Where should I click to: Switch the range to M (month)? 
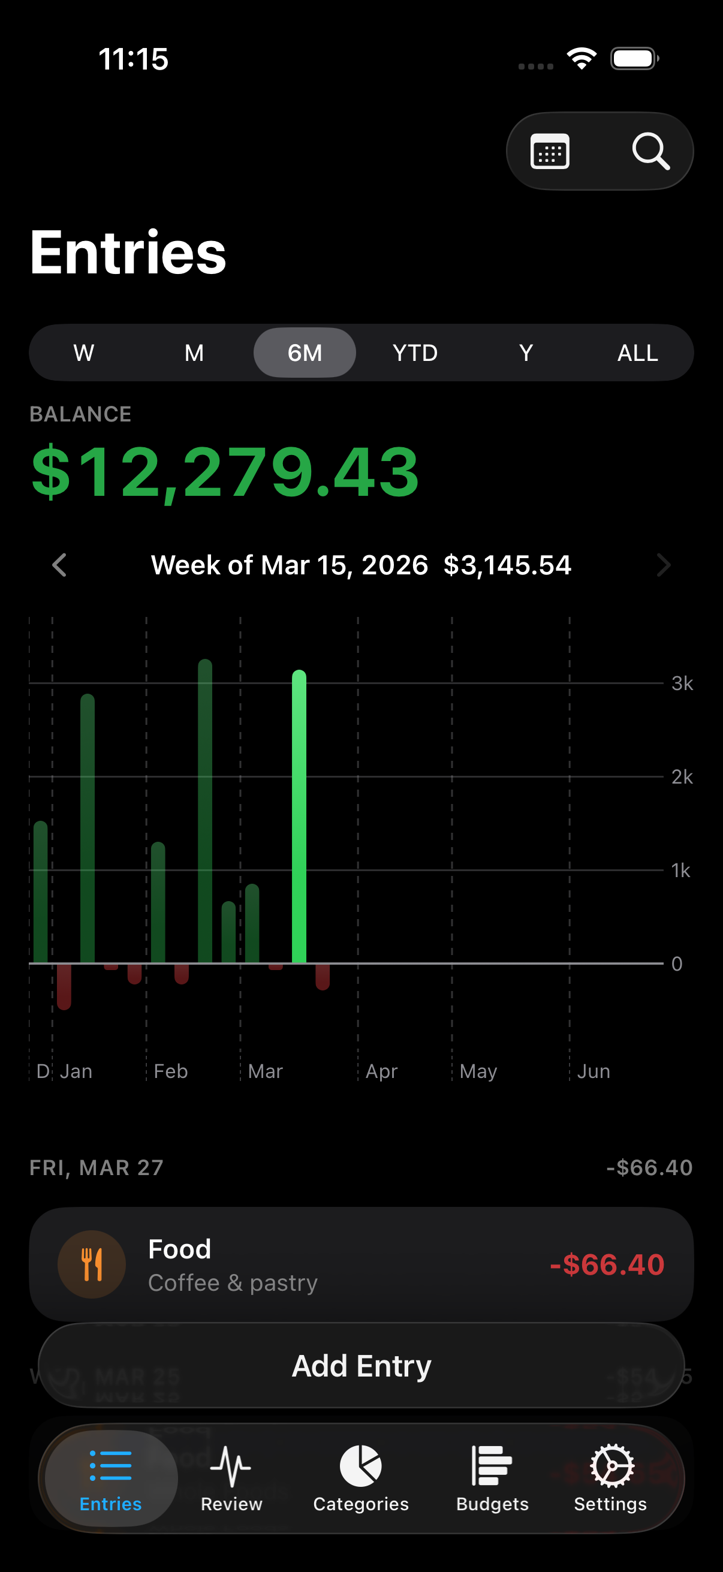[x=194, y=353]
